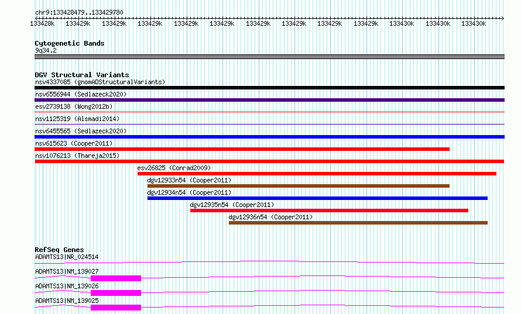Image resolution: width=521 pixels, height=314 pixels.
Task: Select the black nsv4337085 variant bar
Action: 269,88
